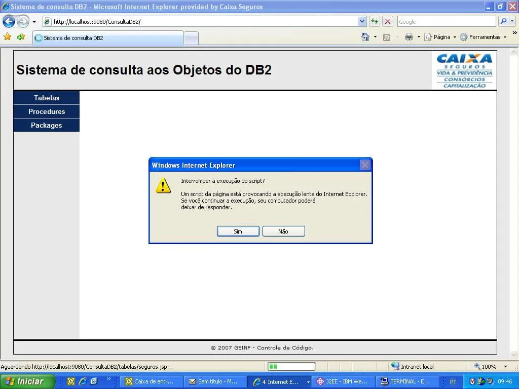Open the recent pages dropdown arrow
The width and height of the screenshot is (519, 389).
click(34, 22)
